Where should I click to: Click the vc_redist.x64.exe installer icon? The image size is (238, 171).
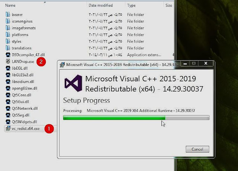click(8, 128)
